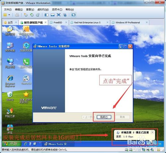Close the 主页 tab
Viewport: 166px width, 153px height.
tap(16, 22)
